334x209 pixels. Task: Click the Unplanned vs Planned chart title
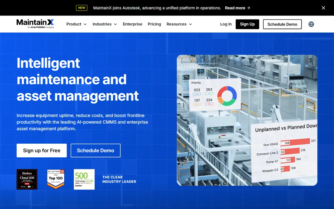(x=286, y=128)
